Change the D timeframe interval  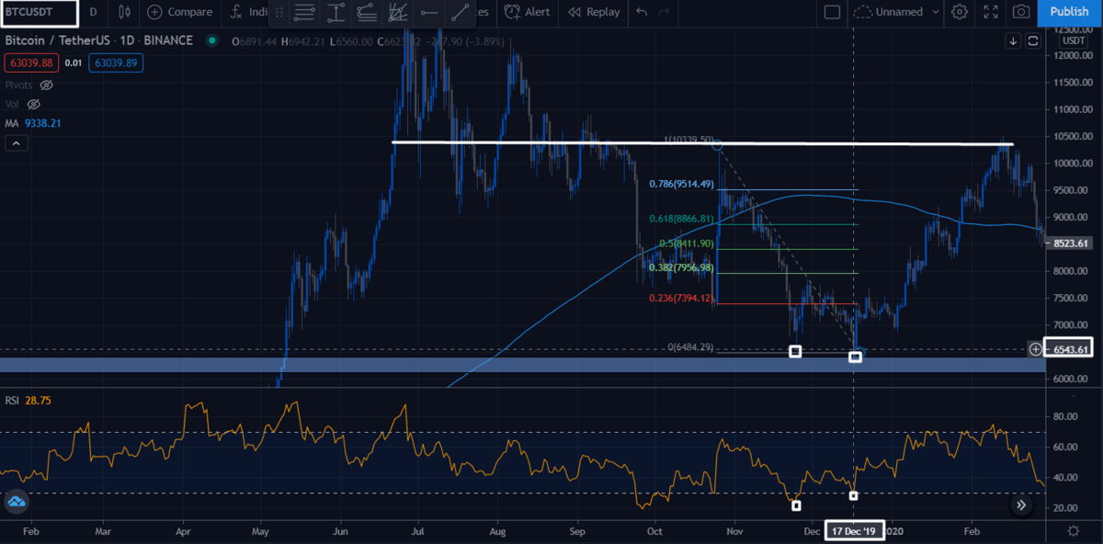[93, 12]
